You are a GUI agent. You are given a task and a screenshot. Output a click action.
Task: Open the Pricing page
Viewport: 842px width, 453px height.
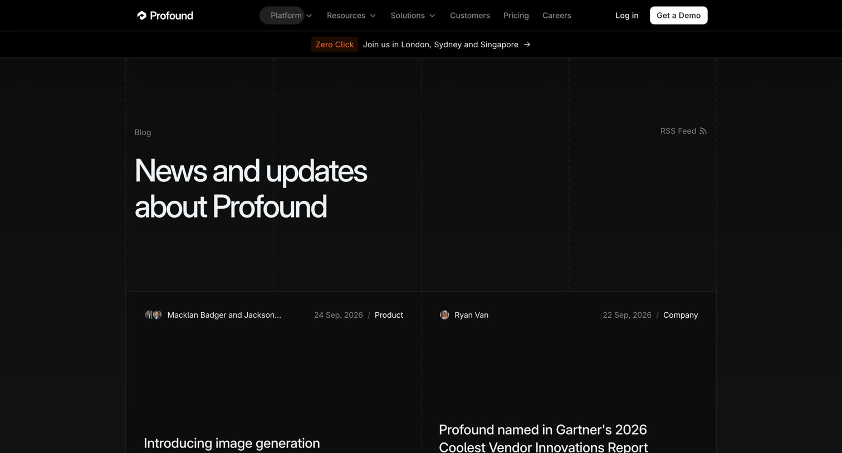(x=516, y=16)
